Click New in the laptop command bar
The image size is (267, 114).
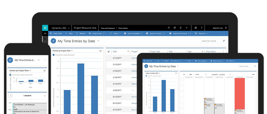point(69,33)
